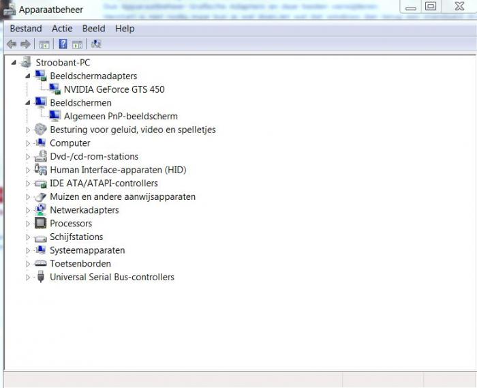This screenshot has height=388, width=477.
Task: Expand Muizen en andere aanwijsapparaten
Action: (28, 197)
